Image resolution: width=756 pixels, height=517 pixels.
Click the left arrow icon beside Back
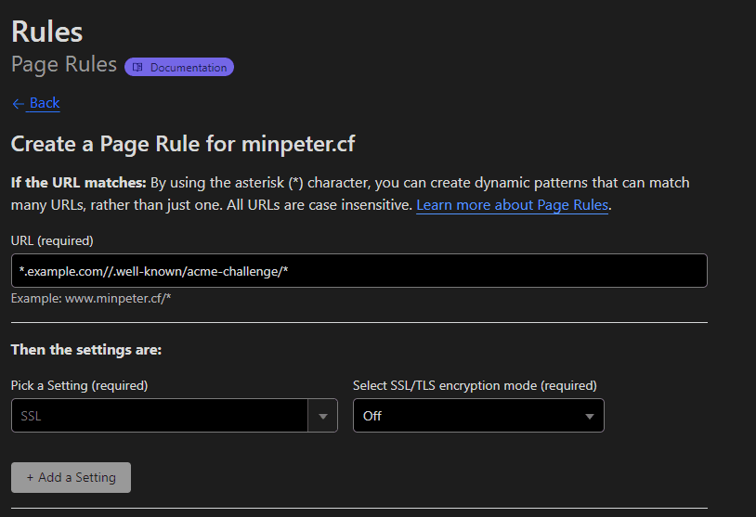click(x=18, y=103)
